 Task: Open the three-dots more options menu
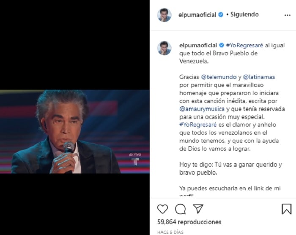pos(287,15)
